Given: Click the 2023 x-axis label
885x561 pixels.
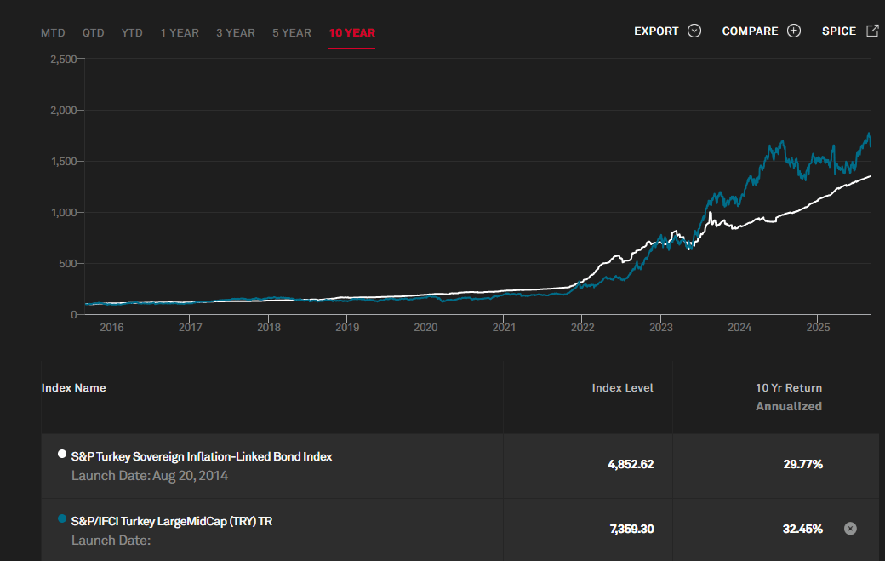Looking at the screenshot, I should [x=661, y=328].
